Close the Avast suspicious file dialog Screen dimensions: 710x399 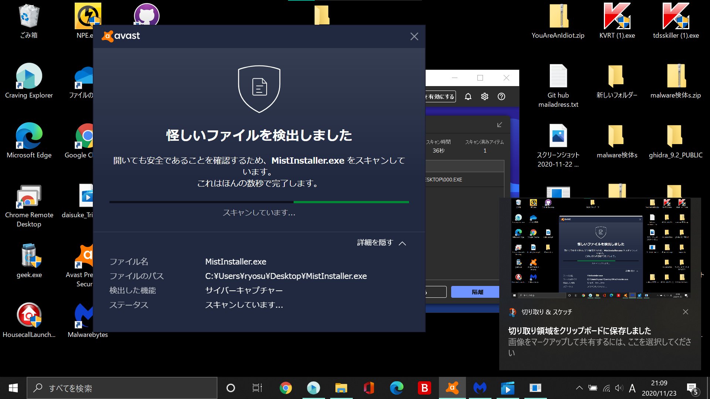414,36
